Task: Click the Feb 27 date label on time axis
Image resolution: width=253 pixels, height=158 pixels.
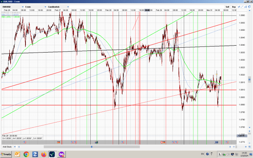Action: click(58, 10)
